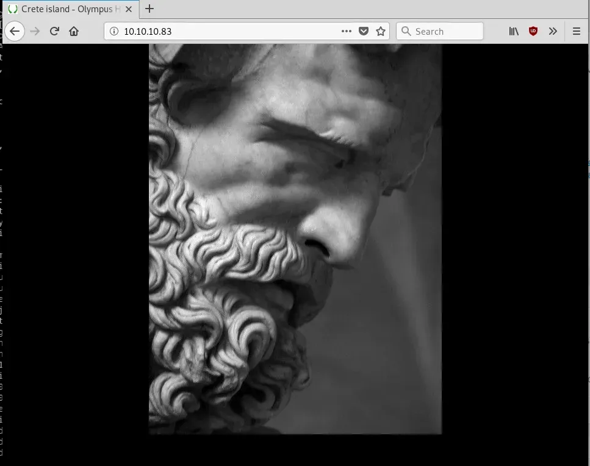Screen dimensions: 590x466
Task: Bookmark this page with the star
Action: tap(381, 32)
